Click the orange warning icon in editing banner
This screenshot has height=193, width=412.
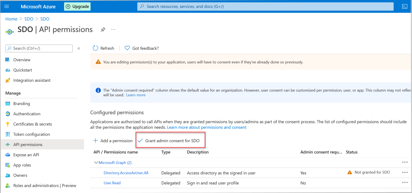click(x=98, y=62)
